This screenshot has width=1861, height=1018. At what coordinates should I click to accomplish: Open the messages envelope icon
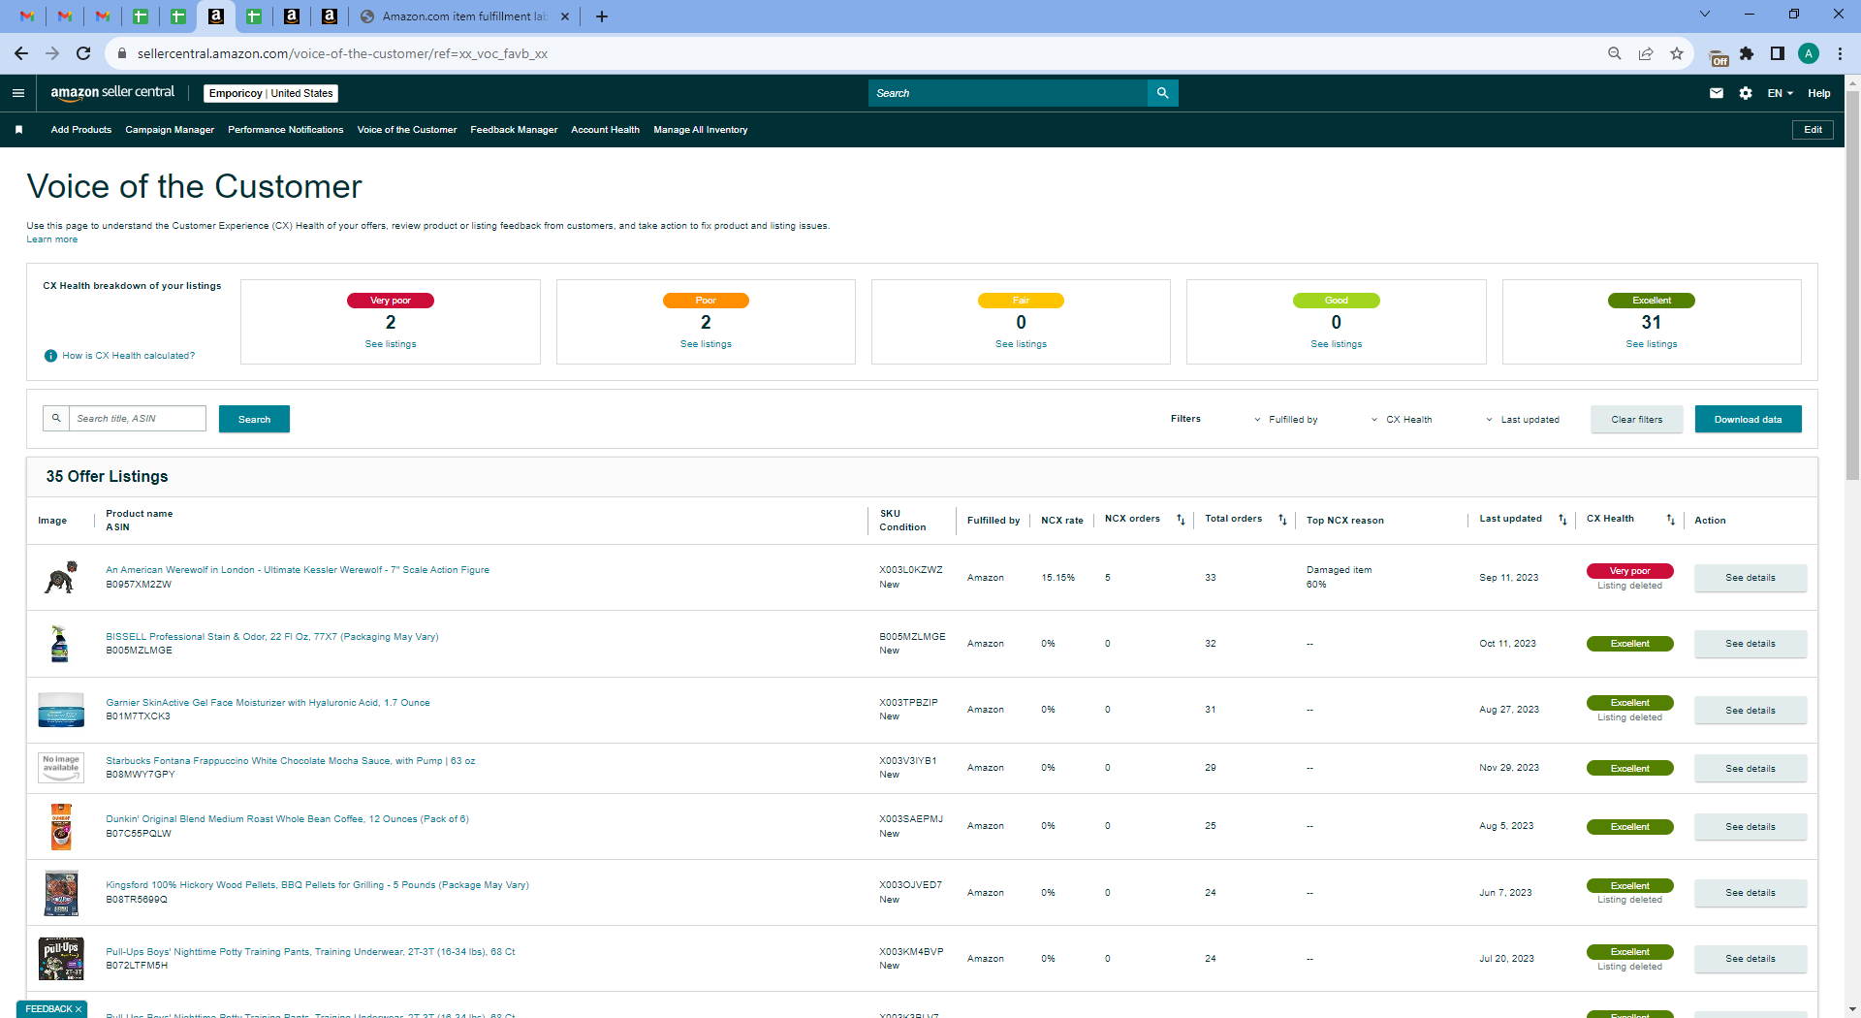pos(1717,93)
